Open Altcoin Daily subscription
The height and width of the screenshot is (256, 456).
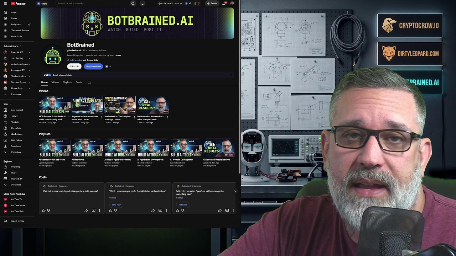click(16, 88)
